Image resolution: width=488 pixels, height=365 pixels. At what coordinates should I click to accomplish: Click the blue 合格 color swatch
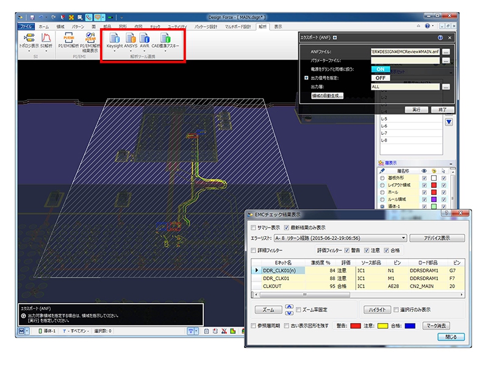(410, 326)
